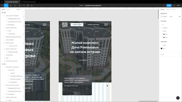Click text icon of '+ 7 812 111 22 33' layer
The image size is (182, 102).
pyautogui.click(x=7, y=46)
